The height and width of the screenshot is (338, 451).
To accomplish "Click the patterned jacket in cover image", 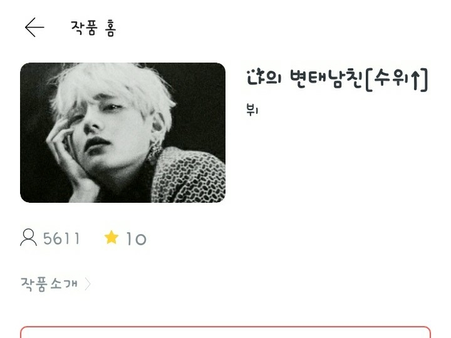I will (189, 175).
